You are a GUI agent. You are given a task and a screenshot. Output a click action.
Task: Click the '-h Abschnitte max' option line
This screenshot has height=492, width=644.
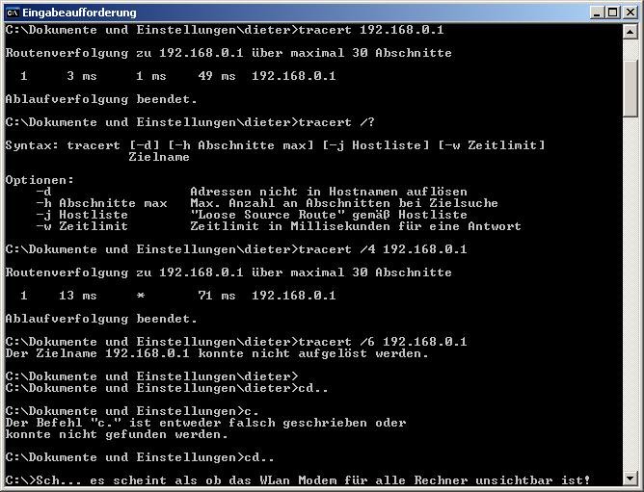(x=267, y=203)
